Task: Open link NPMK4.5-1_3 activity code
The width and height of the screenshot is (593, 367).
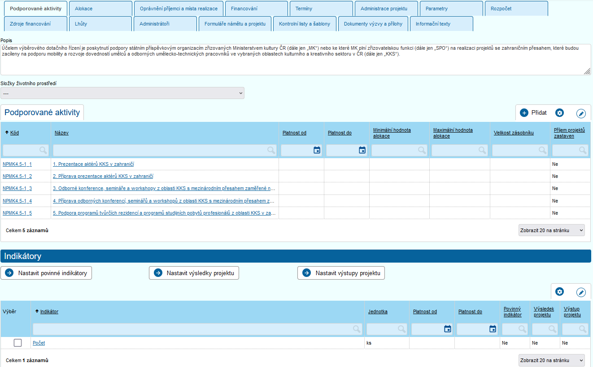Action: 17,189
